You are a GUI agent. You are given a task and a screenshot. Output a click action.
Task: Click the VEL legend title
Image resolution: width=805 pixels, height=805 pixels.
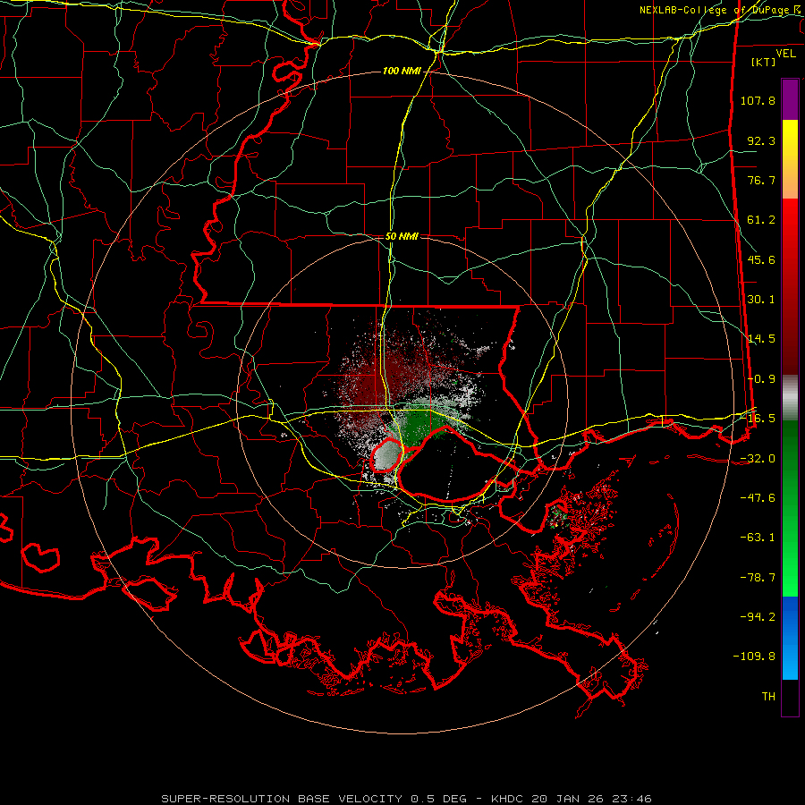(785, 53)
